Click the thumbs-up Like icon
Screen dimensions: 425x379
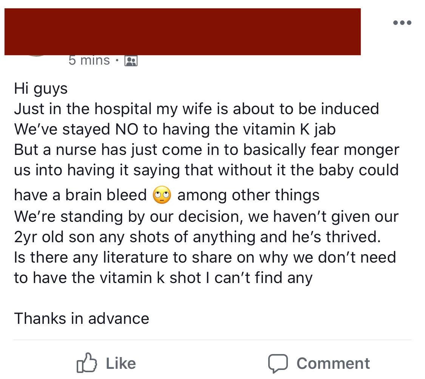click(x=87, y=363)
